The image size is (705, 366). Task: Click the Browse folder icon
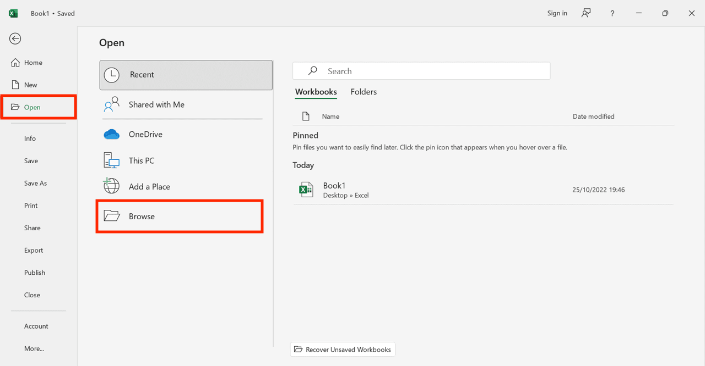point(112,216)
